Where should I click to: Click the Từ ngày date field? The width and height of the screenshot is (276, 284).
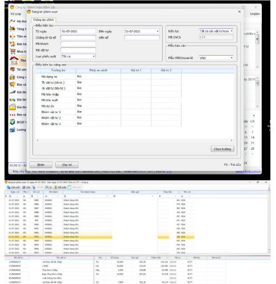[x=78, y=31]
